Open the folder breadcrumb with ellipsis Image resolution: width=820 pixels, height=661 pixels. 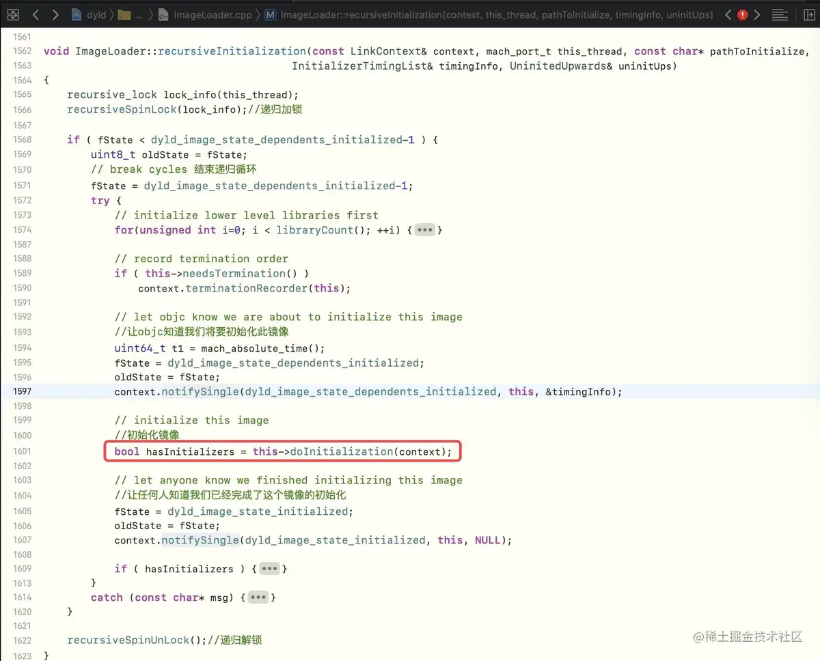pos(131,14)
